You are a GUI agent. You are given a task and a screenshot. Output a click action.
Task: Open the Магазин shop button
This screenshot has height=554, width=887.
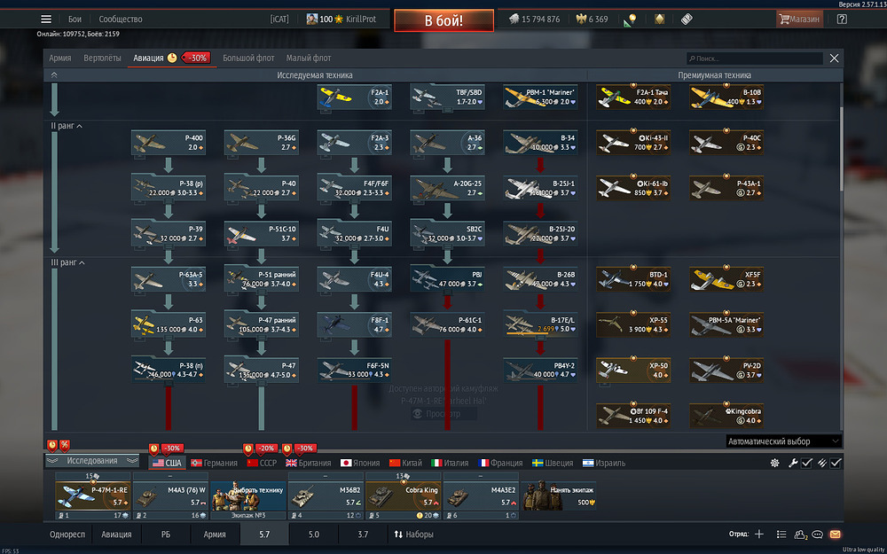tap(799, 20)
